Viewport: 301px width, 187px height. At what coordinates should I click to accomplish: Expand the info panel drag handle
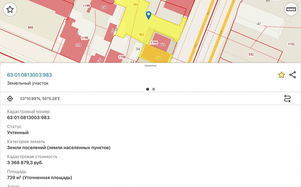click(150, 65)
